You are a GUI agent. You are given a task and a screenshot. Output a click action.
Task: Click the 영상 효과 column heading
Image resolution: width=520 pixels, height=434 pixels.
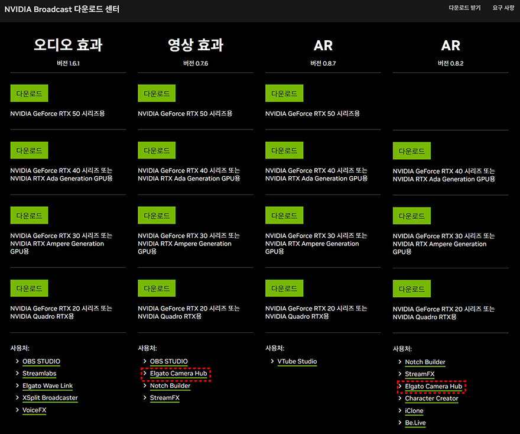[x=196, y=45]
